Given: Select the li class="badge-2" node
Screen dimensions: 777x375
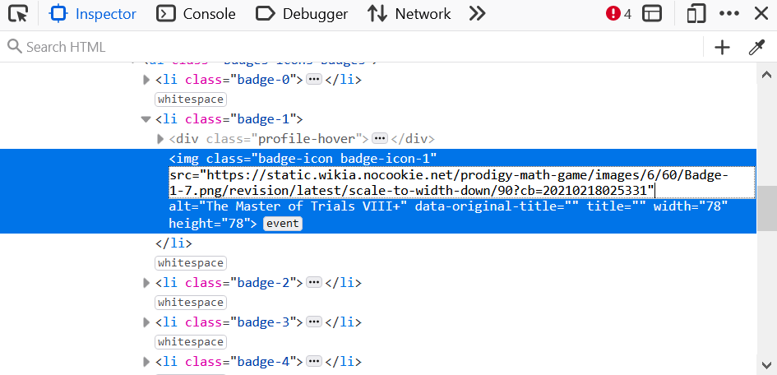Looking at the screenshot, I should click(x=229, y=283).
